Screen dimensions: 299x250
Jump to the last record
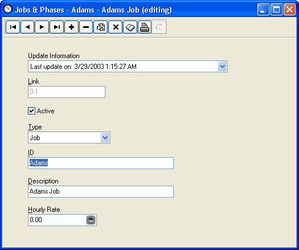56,27
